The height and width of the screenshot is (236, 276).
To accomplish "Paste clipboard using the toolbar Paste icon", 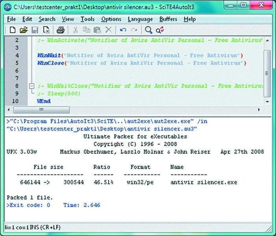I will click(x=97, y=30).
